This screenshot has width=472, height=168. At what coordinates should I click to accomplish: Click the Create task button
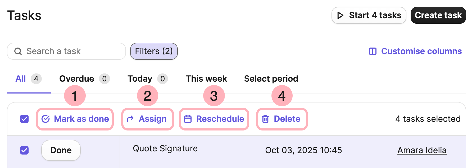438,15
